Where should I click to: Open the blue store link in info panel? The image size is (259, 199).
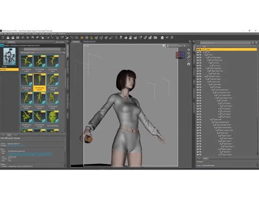[x=16, y=145]
